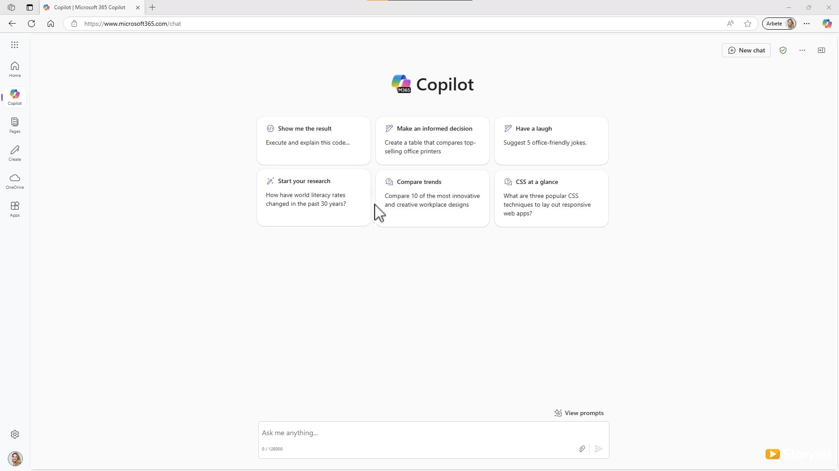This screenshot has width=839, height=471.
Task: Open the Arbete profile menu
Action: (779, 24)
